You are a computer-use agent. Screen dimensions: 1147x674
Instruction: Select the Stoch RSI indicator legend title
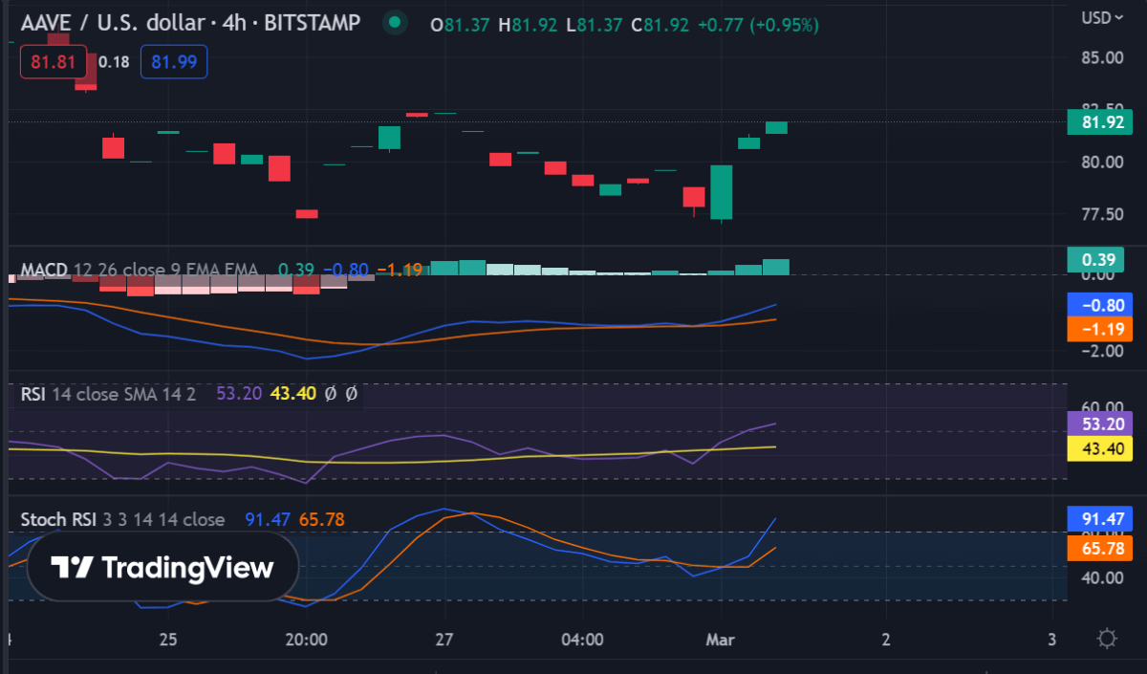pos(122,520)
